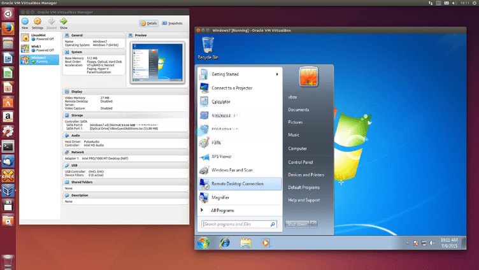Click the user account picture
Screen dimensions: 479x270
pyautogui.click(x=308, y=76)
